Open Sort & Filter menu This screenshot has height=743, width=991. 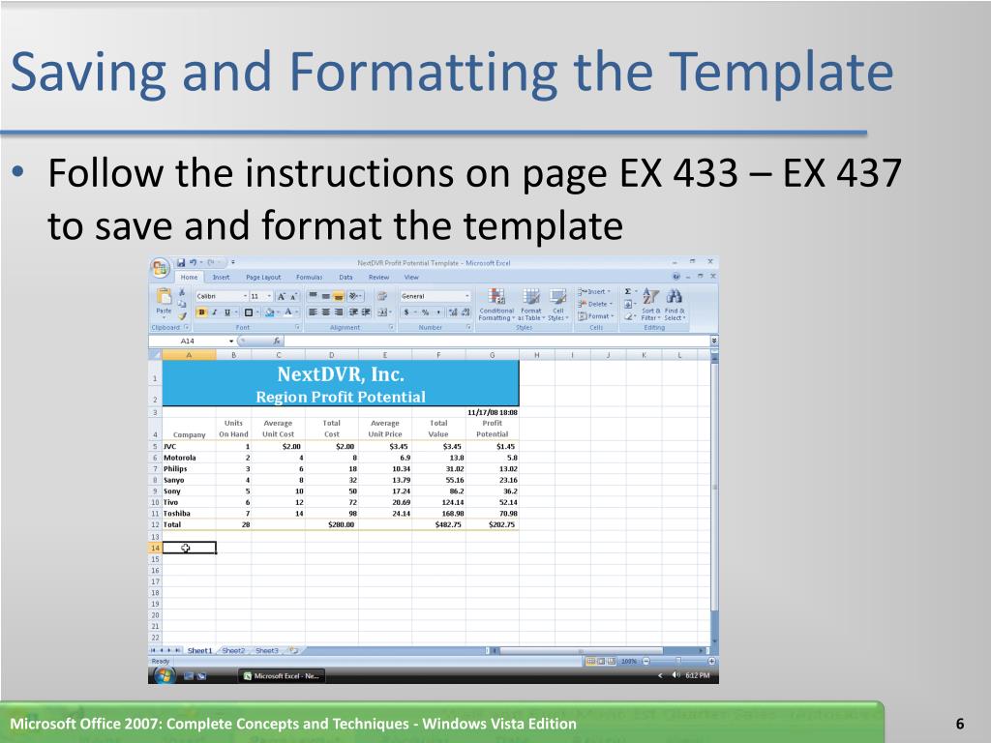[650, 305]
